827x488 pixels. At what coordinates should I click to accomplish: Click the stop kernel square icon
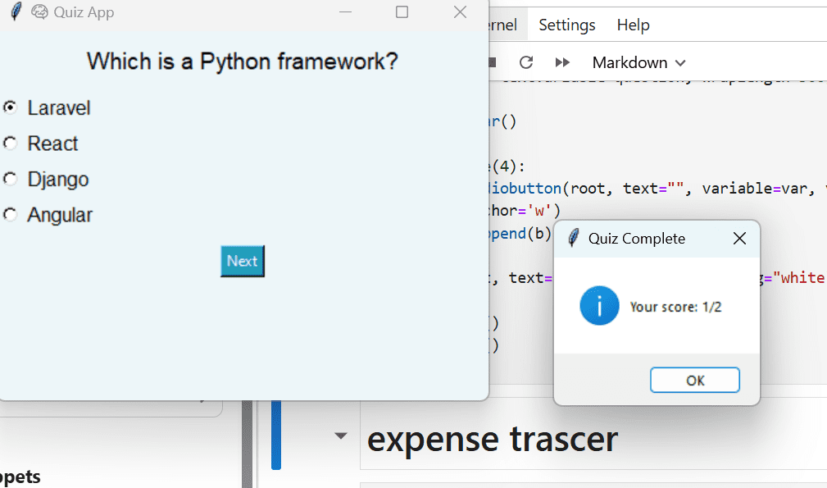click(493, 63)
